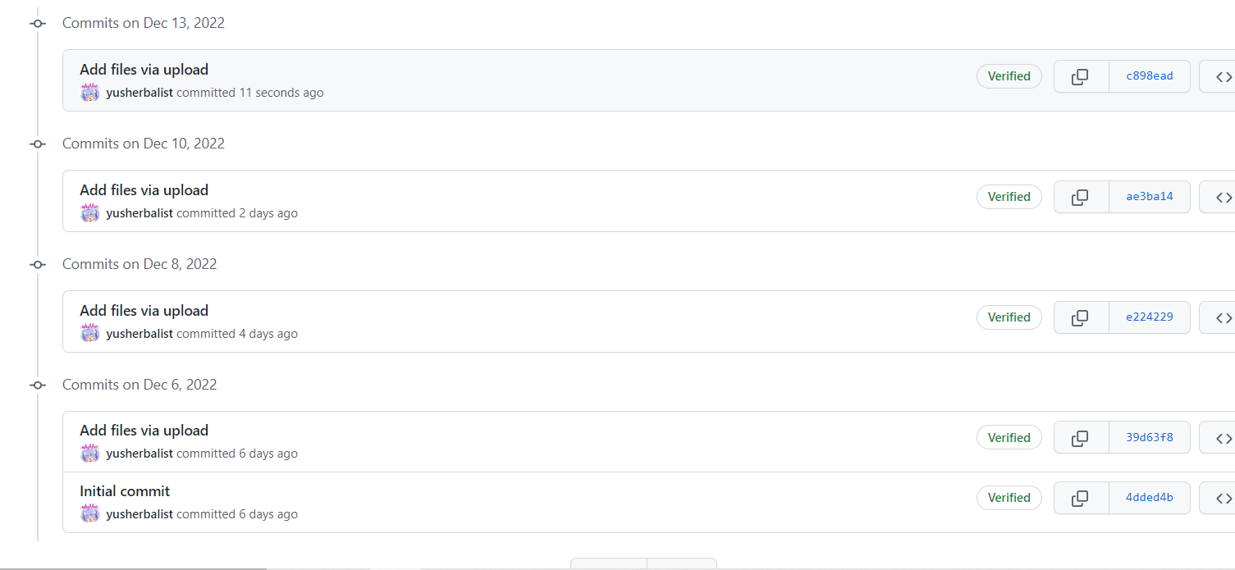This screenshot has width=1235, height=570.
Task: Browse repository at commit ae3ba14
Action: (1223, 197)
